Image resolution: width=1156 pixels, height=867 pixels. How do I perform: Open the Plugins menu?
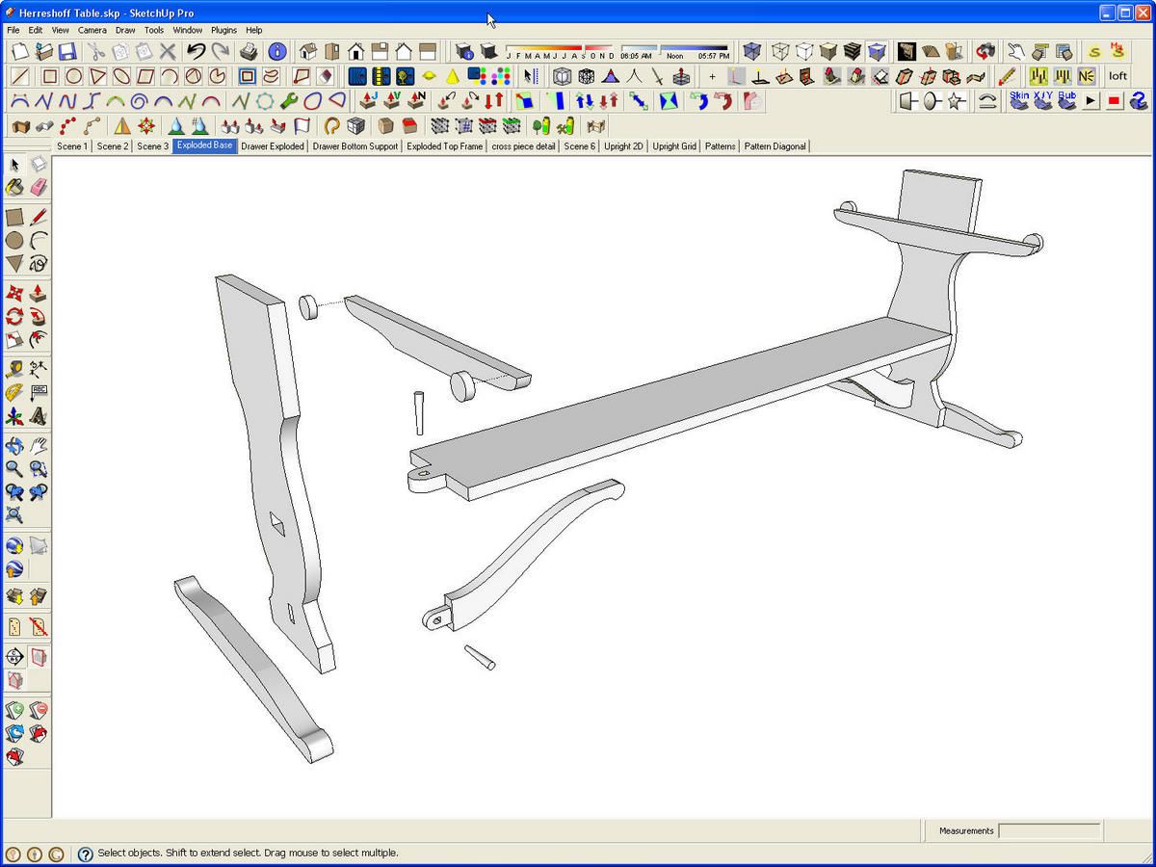pyautogui.click(x=223, y=30)
